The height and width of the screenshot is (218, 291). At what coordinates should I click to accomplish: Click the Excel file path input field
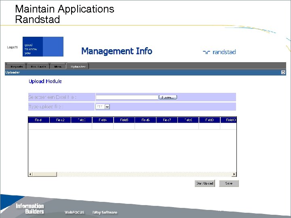click(127, 97)
